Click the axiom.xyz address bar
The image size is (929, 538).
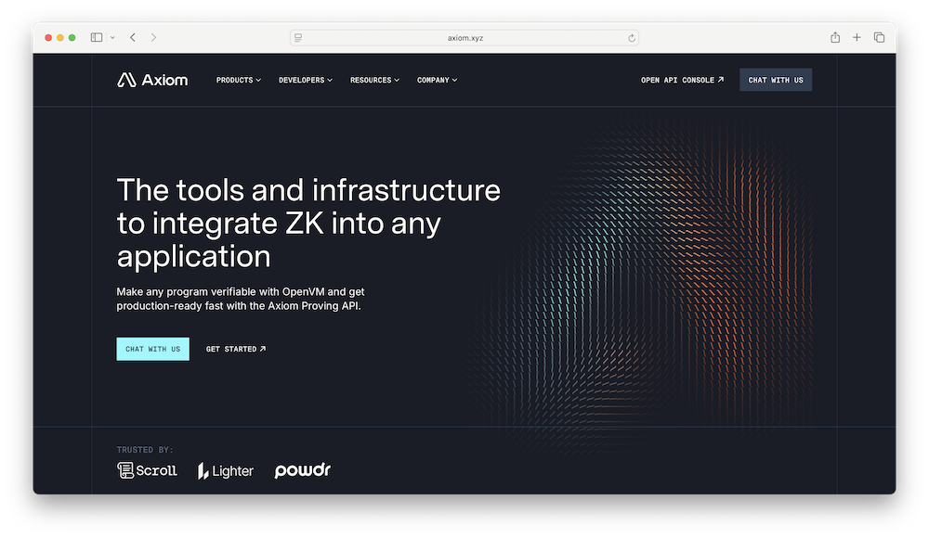464,38
